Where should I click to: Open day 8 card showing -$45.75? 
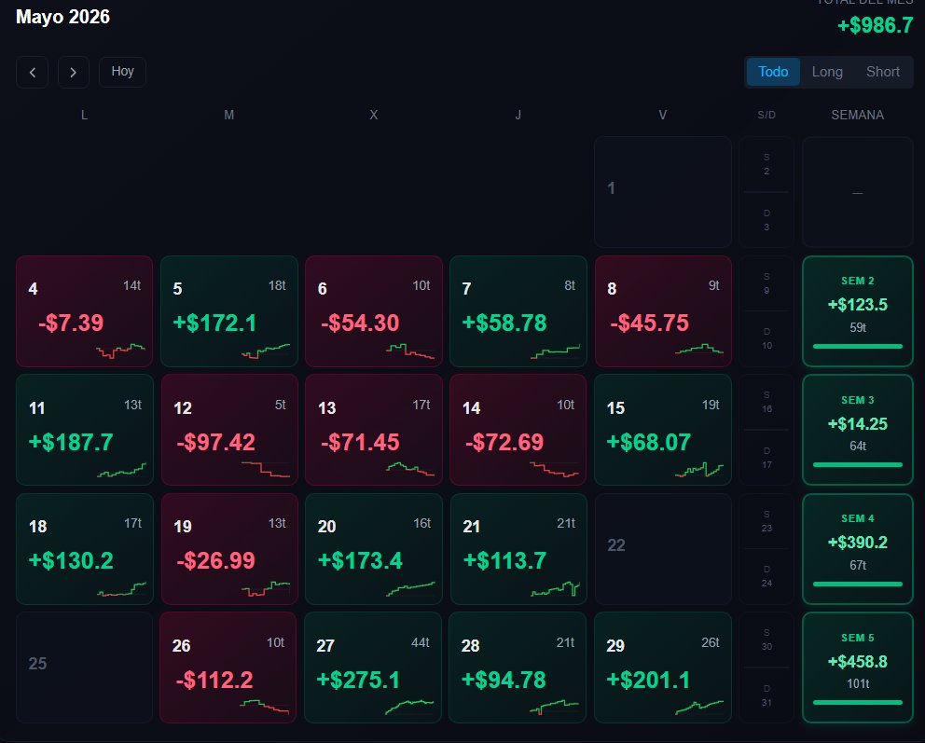[663, 311]
